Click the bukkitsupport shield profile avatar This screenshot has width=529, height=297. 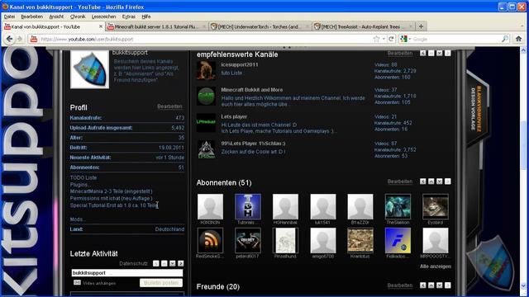(89, 69)
